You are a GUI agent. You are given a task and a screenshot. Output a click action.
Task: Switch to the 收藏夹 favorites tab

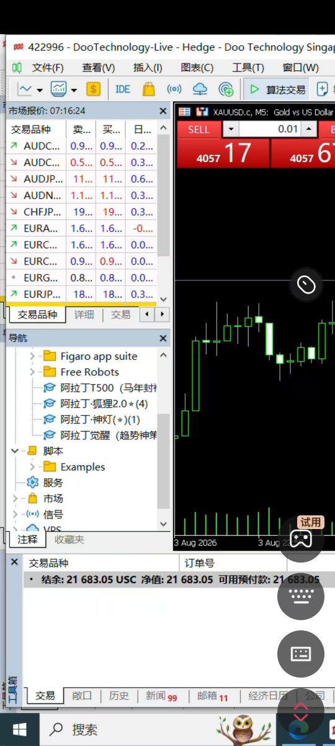69,540
